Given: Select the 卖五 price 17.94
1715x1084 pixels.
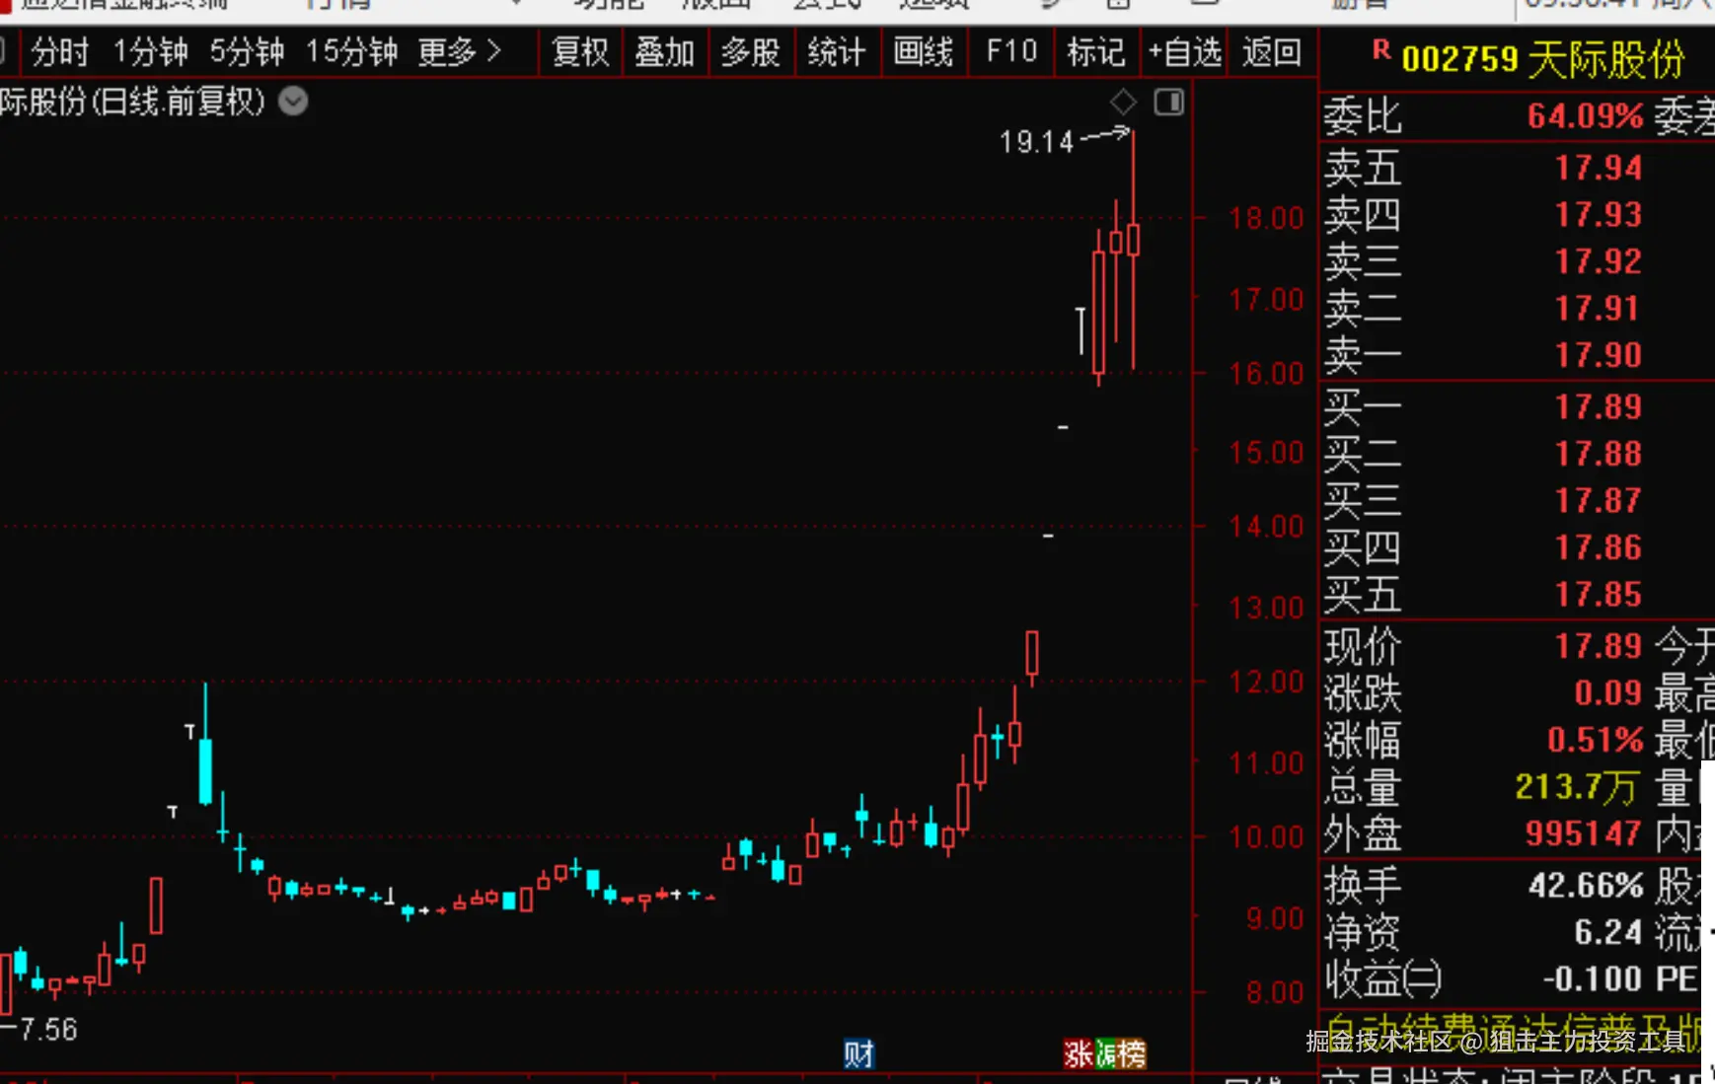Looking at the screenshot, I should [x=1599, y=168].
